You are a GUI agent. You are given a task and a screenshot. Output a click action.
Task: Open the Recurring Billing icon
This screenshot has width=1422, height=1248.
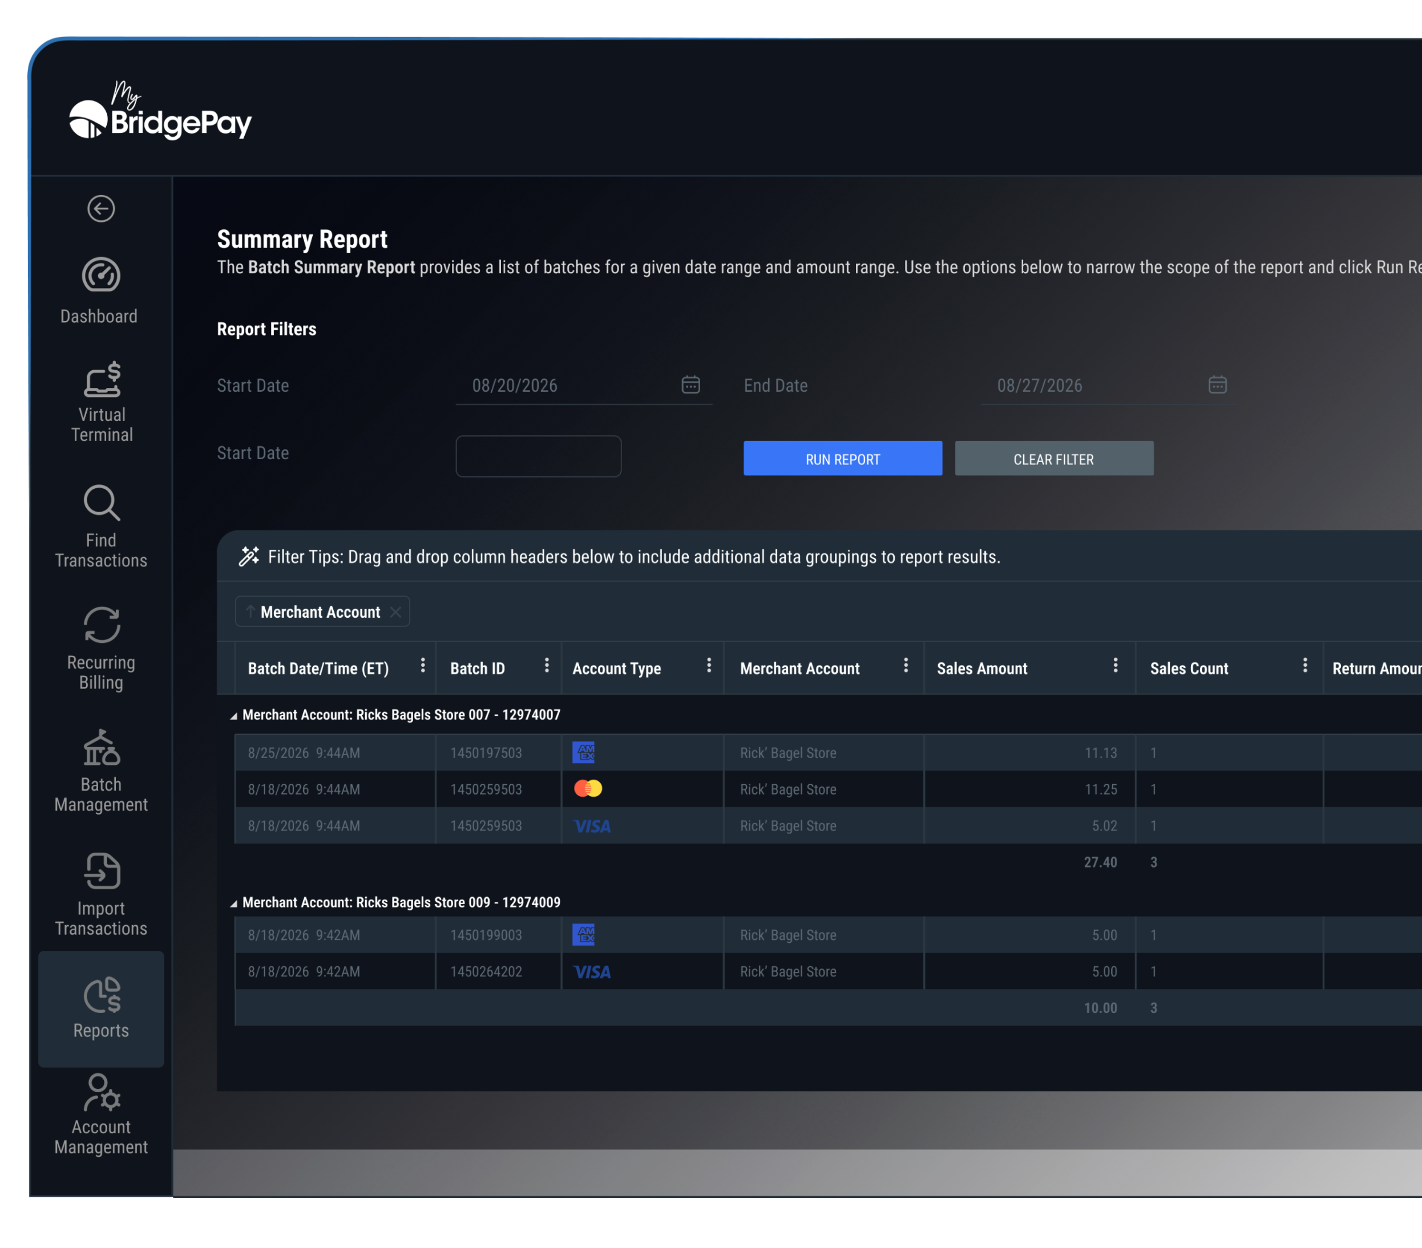[x=102, y=625]
